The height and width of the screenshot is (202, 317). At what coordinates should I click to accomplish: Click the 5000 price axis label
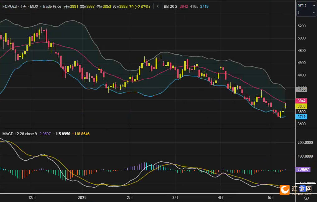point(301,38)
